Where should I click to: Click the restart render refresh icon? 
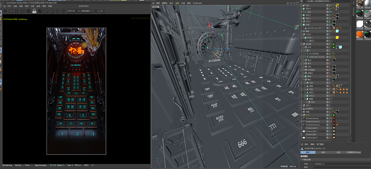coord(11,11)
